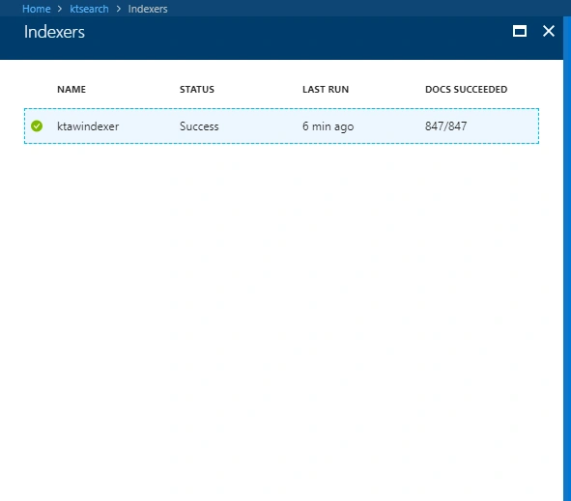This screenshot has width=571, height=501.
Task: Open the ktawindexer indexer
Action: [x=88, y=126]
